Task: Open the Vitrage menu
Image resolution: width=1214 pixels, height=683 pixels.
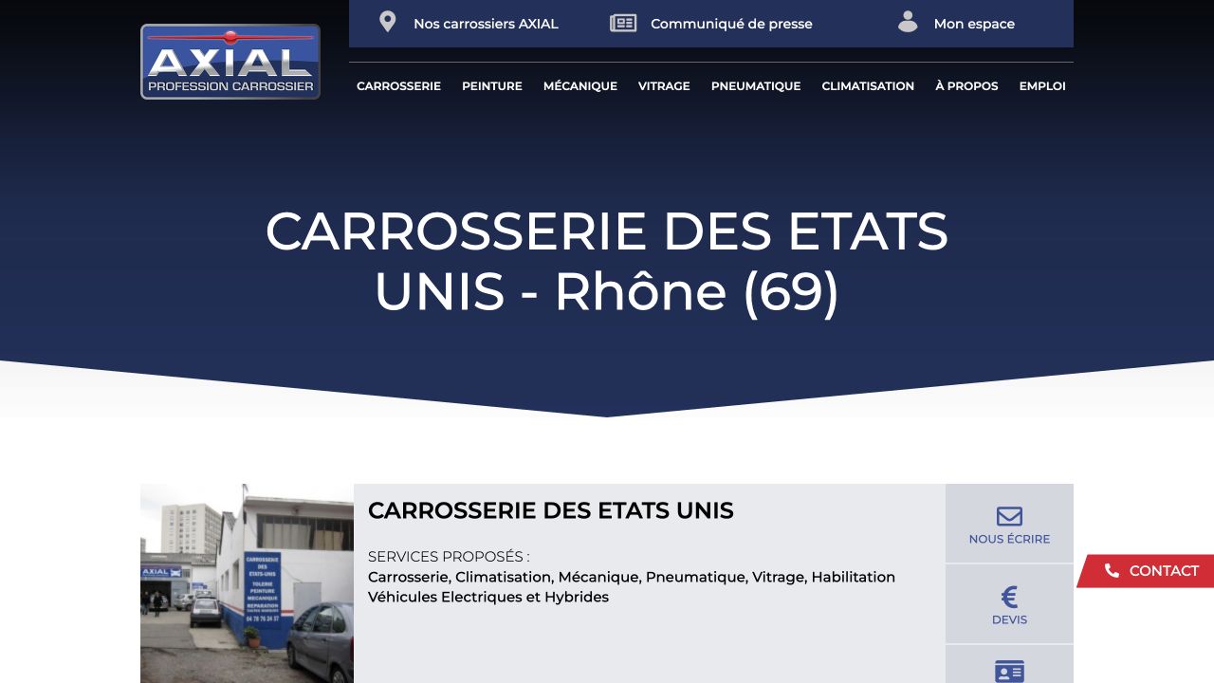Action: (x=664, y=86)
